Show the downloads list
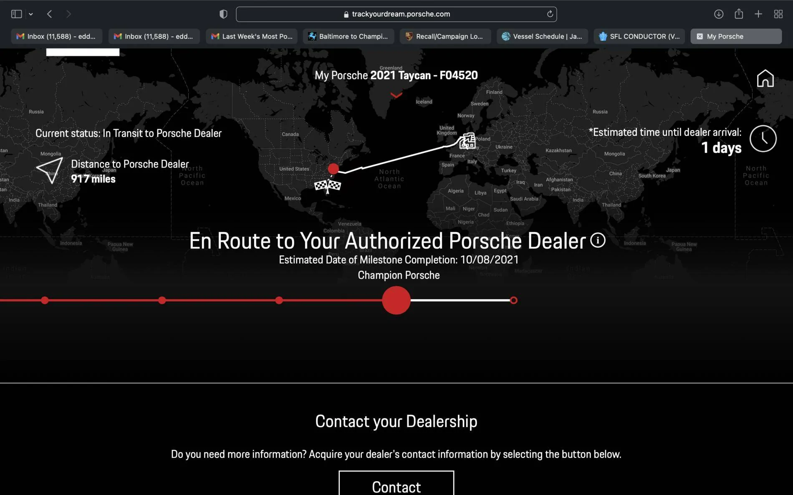Screen dimensions: 793x495 point(718,14)
